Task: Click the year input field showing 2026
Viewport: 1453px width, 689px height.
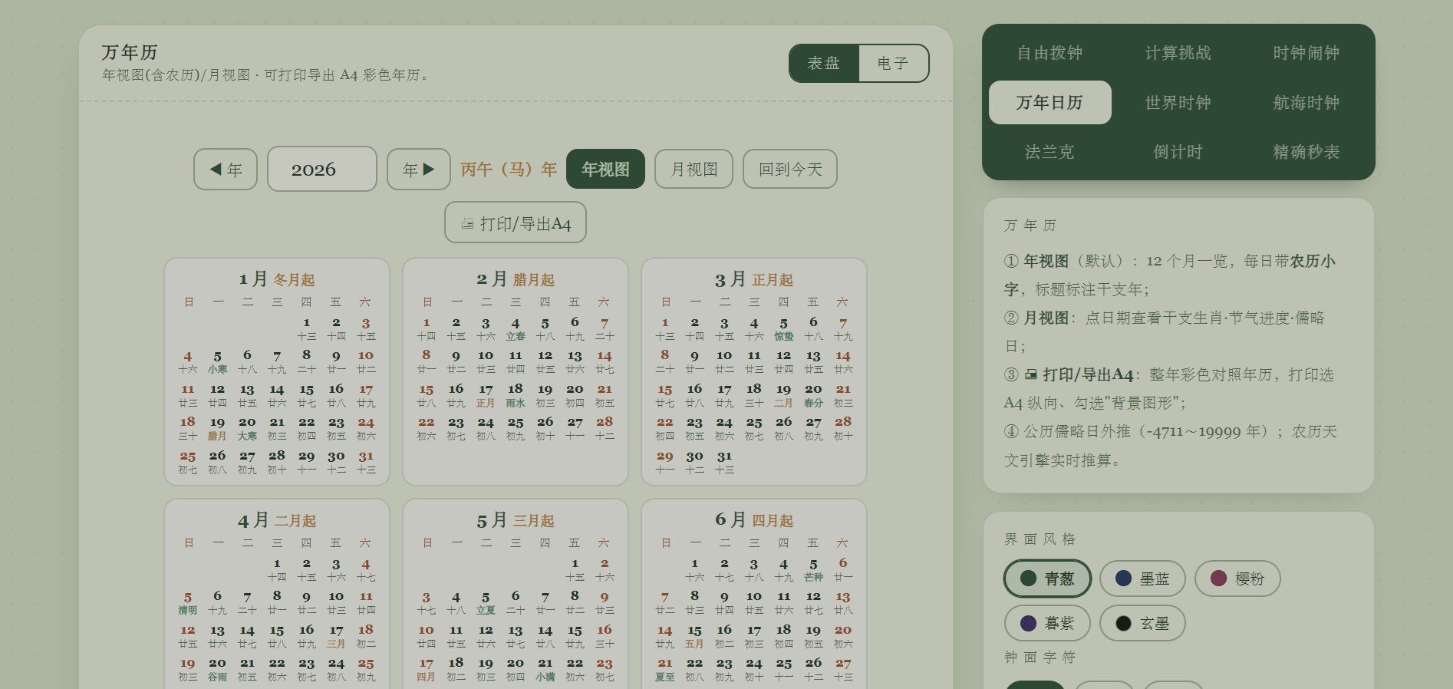Action: [322, 169]
